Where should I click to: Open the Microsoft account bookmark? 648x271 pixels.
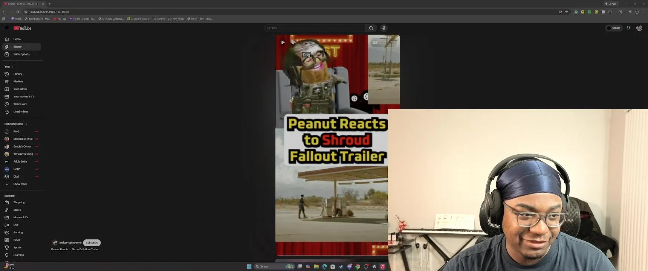click(x=138, y=19)
